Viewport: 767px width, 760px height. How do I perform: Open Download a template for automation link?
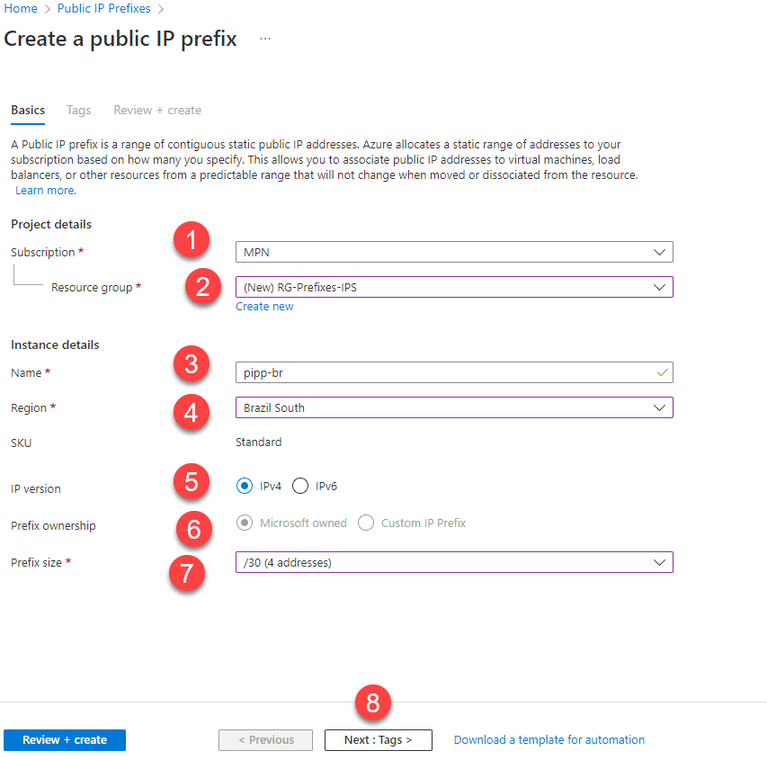point(548,740)
